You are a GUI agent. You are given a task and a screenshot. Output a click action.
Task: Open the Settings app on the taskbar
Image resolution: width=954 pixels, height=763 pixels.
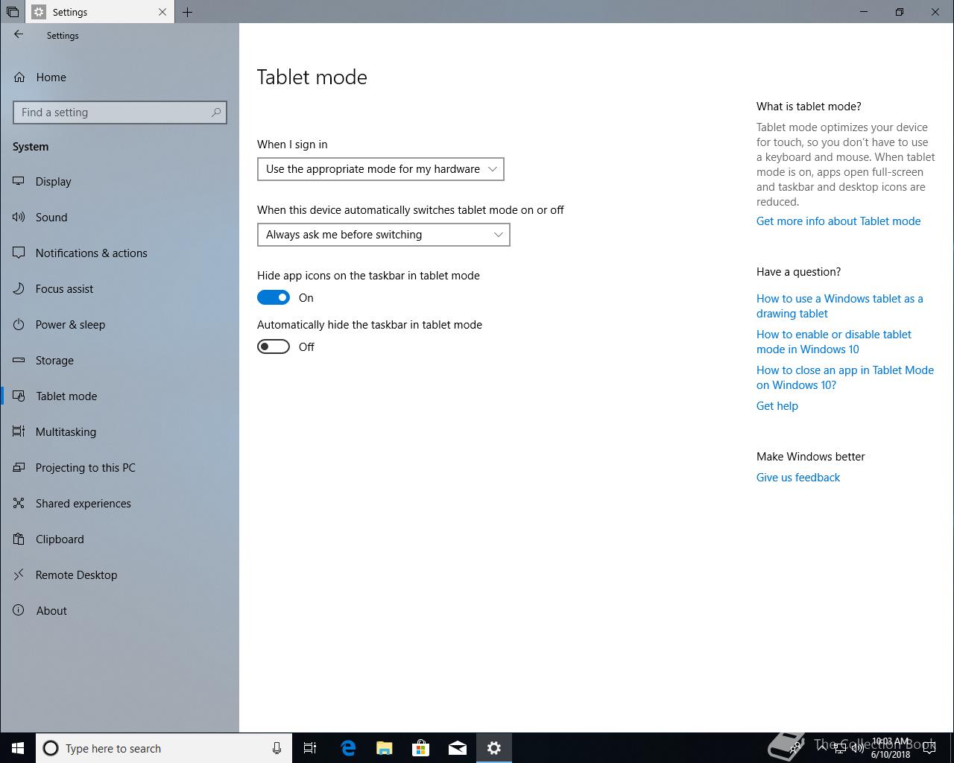click(494, 748)
